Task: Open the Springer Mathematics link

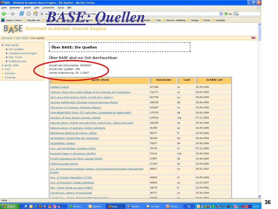Action: point(84,102)
